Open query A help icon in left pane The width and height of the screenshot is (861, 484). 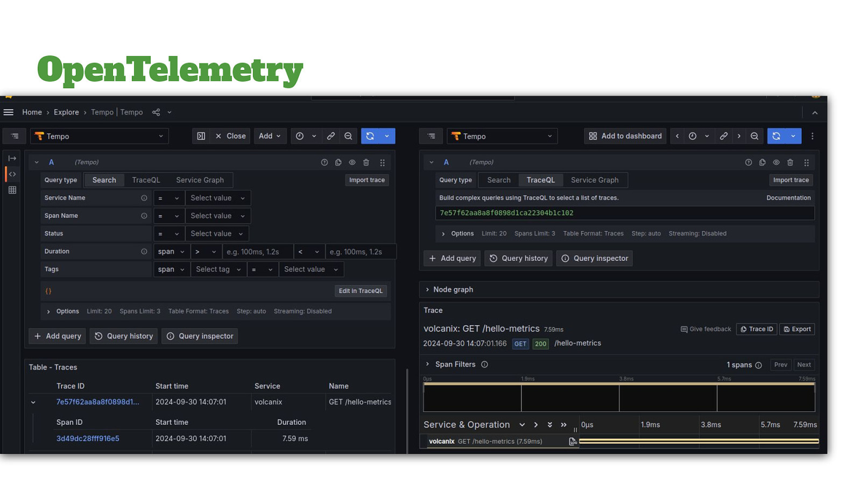coord(324,162)
